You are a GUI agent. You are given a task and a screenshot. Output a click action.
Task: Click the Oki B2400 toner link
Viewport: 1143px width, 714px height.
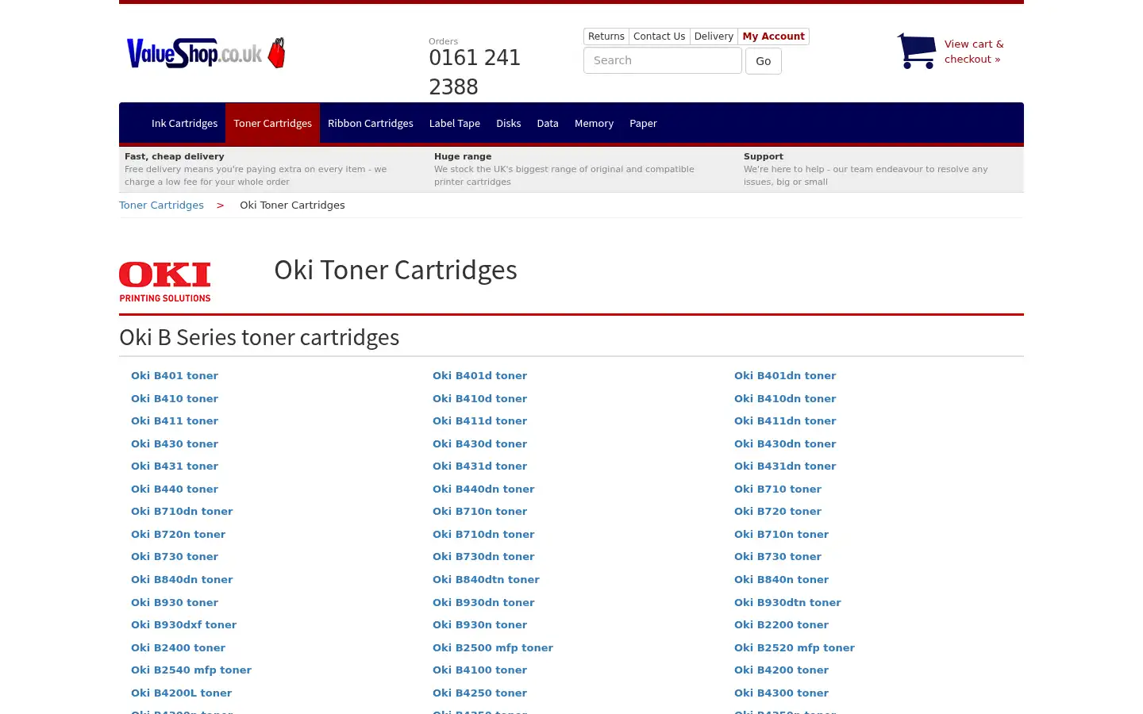click(178, 647)
